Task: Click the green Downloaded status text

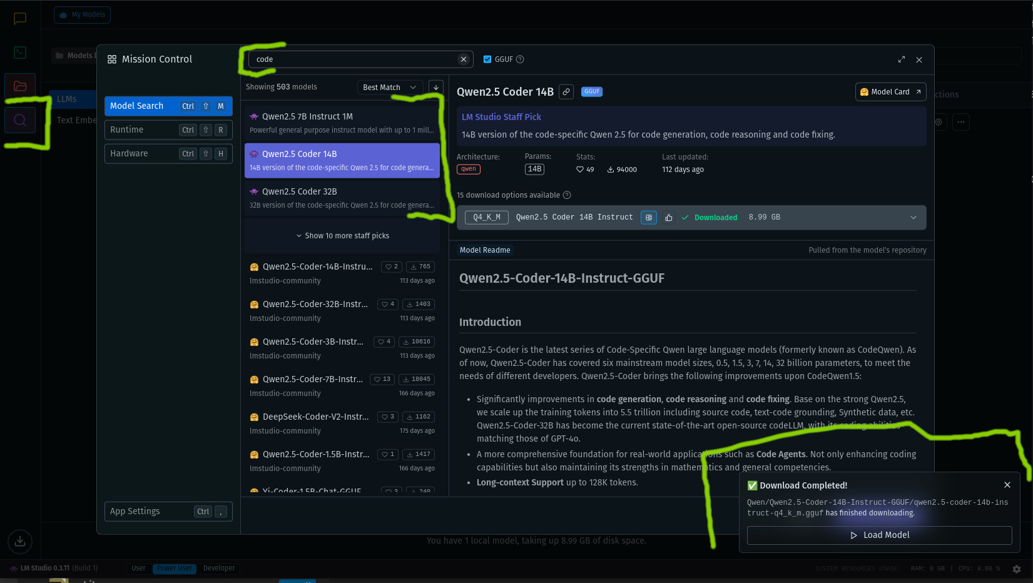Action: click(715, 218)
